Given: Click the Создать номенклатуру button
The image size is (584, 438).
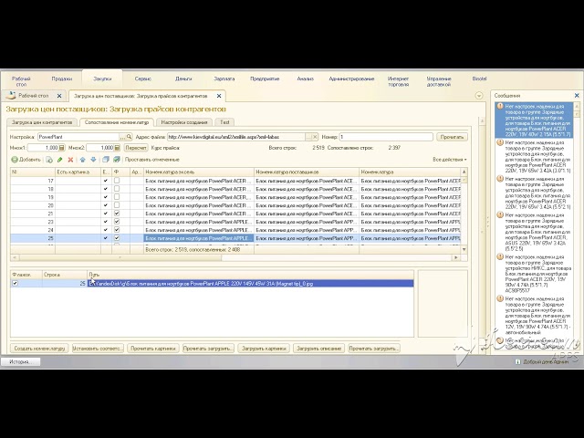Looking at the screenshot, I should tap(39, 349).
